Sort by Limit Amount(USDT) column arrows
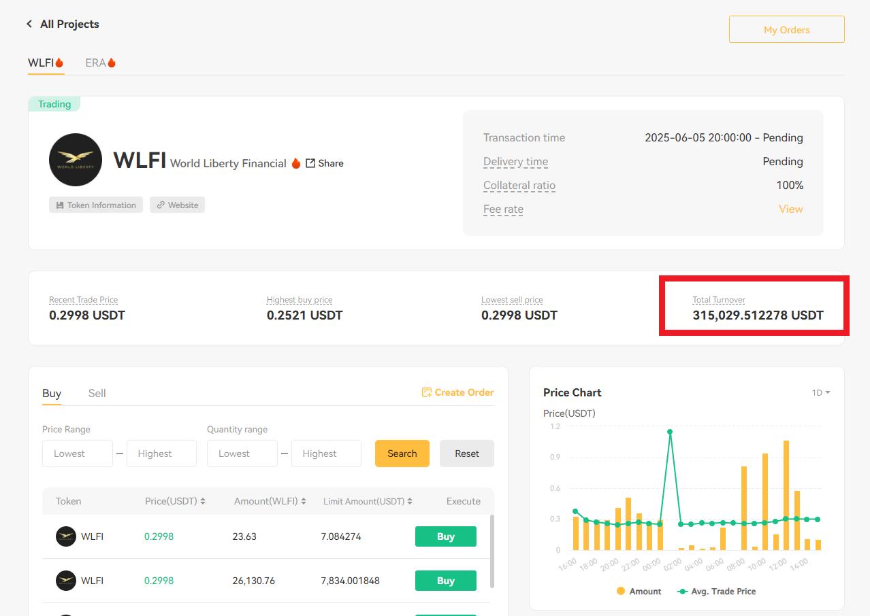The width and height of the screenshot is (870, 616). (410, 501)
